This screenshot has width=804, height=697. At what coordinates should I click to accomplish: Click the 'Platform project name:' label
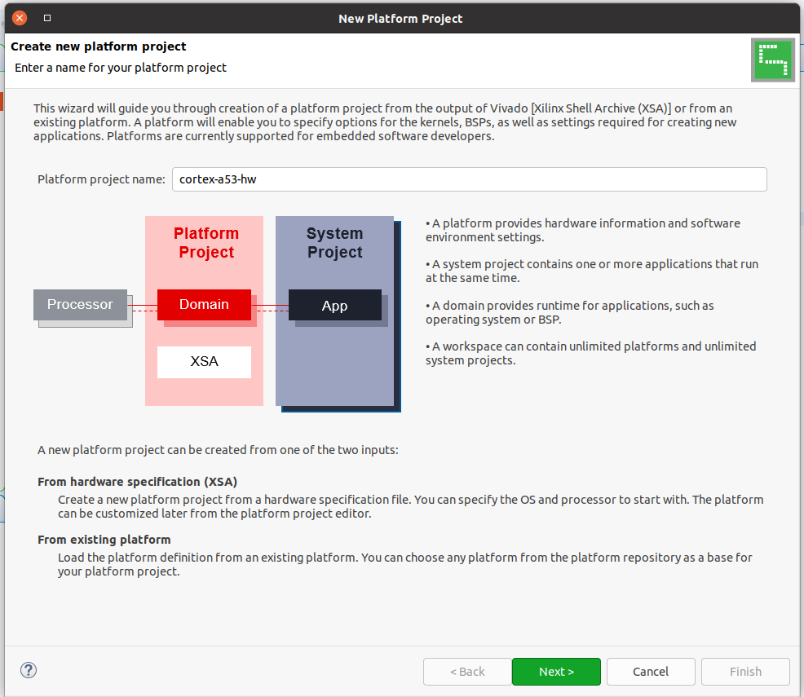pyautogui.click(x=101, y=179)
